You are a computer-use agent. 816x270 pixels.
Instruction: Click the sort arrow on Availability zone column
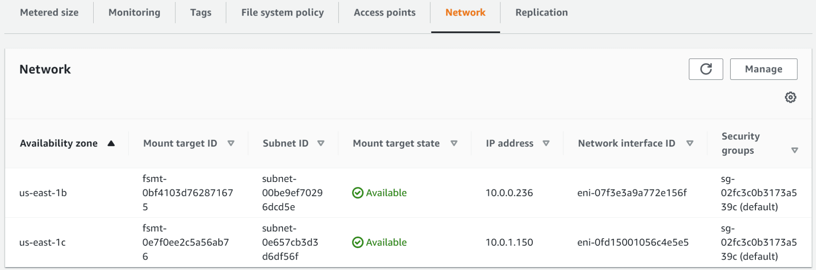pos(112,143)
